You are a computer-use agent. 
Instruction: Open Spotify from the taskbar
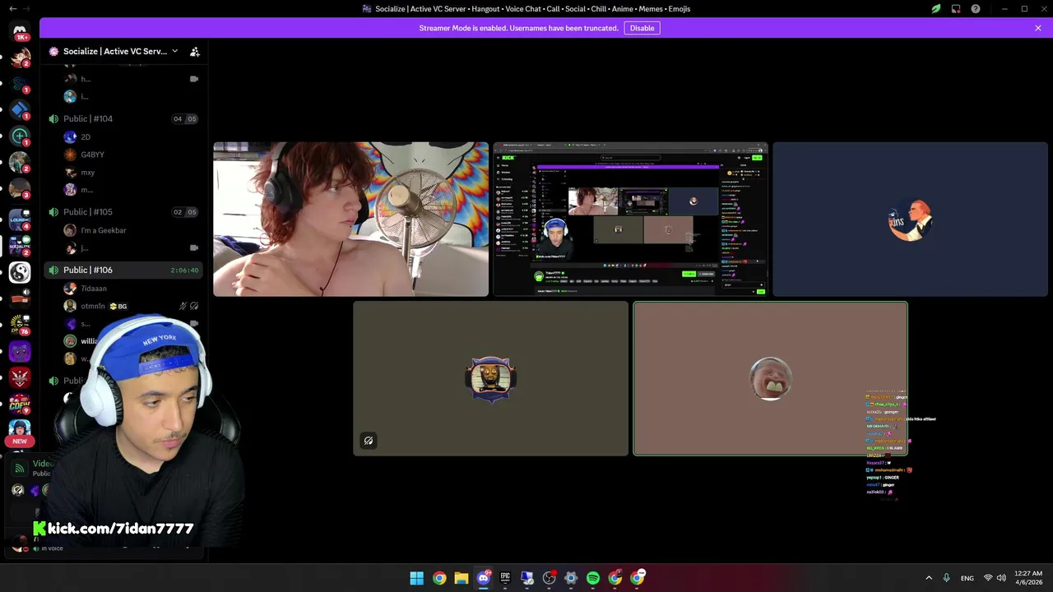pyautogui.click(x=593, y=578)
